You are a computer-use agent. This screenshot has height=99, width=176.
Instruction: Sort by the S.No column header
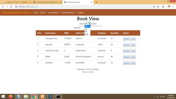click(39, 33)
